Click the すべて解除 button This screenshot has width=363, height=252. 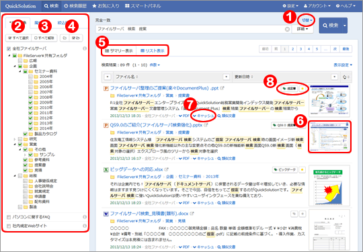pos(44,38)
